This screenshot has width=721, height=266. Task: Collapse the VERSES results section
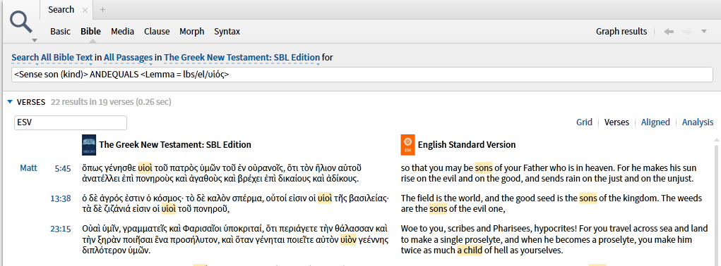10,102
